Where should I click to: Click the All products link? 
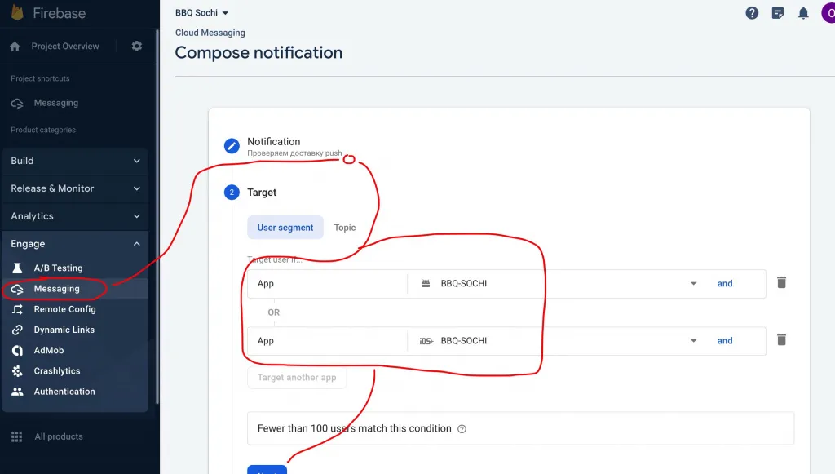[x=59, y=436]
